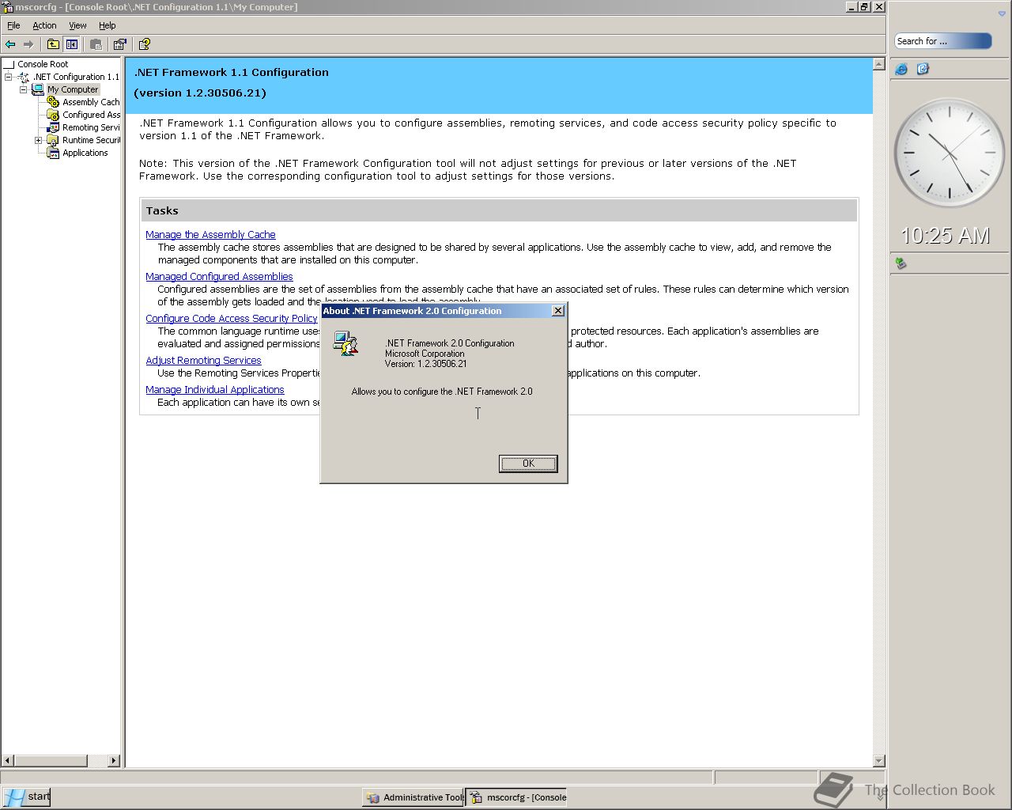Switch to Administrative Tools taskbar button
This screenshot has height=810, width=1012.
coord(413,797)
